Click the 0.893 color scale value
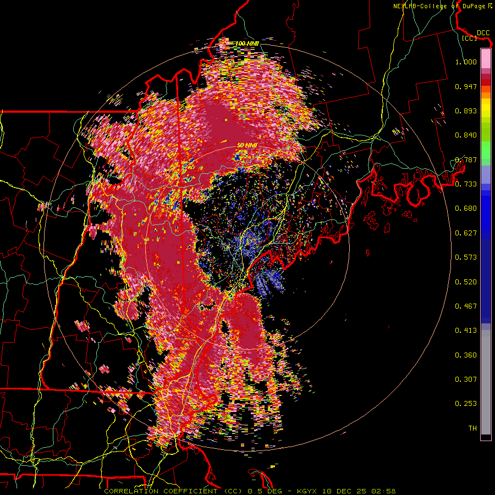Viewport: 495px width, 495px height. click(x=466, y=111)
